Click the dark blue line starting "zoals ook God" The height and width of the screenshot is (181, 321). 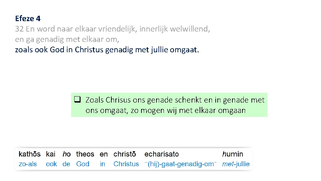click(x=107, y=50)
